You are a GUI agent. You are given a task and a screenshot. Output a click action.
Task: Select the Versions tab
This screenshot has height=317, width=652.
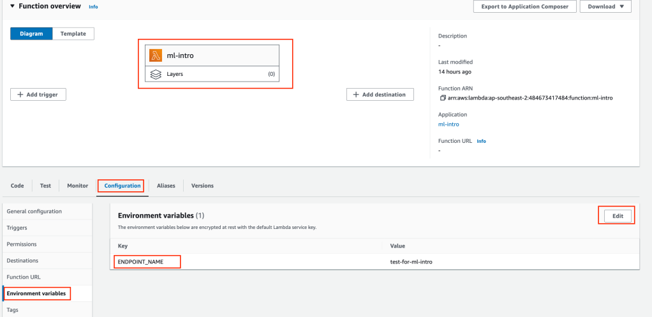(x=202, y=186)
